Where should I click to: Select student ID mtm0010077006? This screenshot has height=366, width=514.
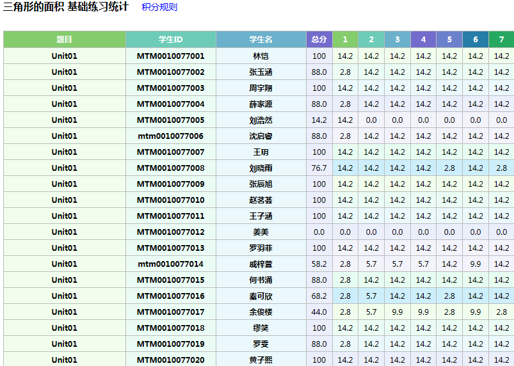click(x=171, y=136)
